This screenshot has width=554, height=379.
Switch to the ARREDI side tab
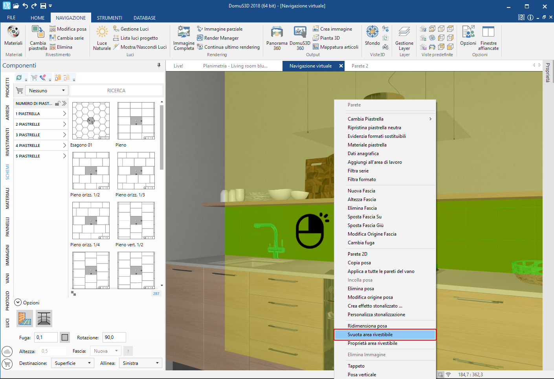pos(7,113)
